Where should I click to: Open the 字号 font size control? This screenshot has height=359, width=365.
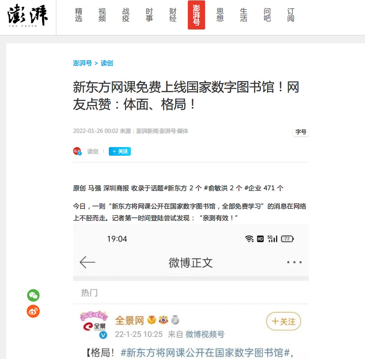(301, 132)
